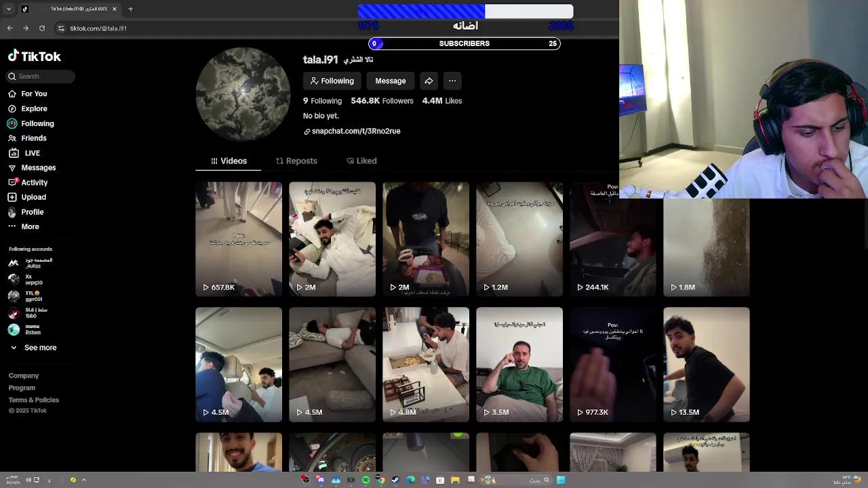The height and width of the screenshot is (488, 868).
Task: Expand See more following accounts
Action: 33,348
